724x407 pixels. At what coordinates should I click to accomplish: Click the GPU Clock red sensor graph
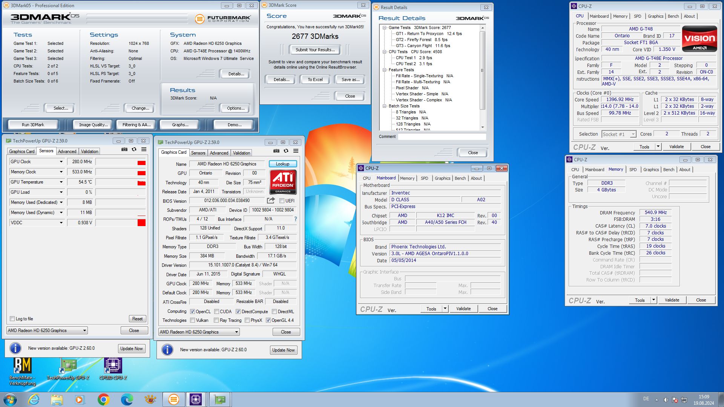121,162
